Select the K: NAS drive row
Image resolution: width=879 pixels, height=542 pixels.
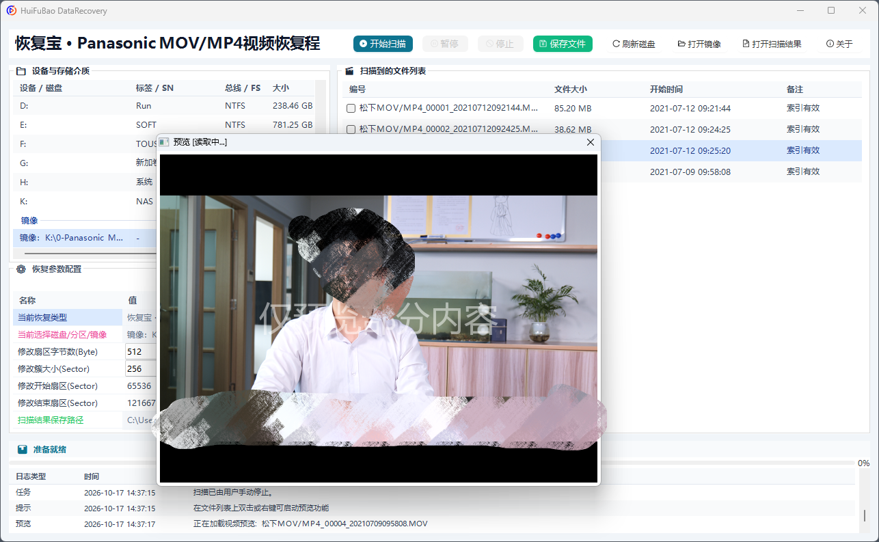click(x=85, y=202)
